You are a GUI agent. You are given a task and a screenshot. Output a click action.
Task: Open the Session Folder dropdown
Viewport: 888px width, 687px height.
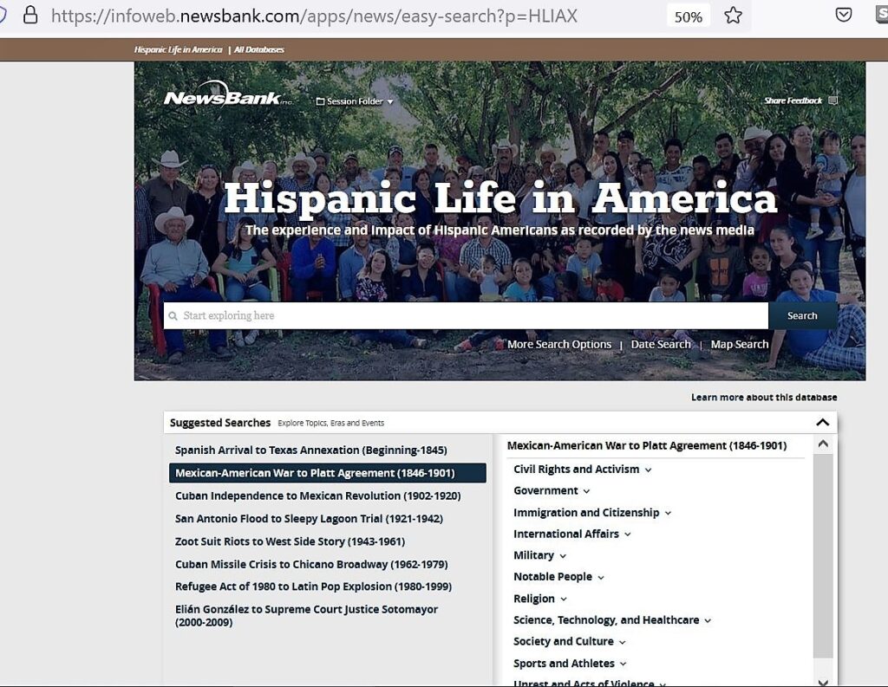(355, 101)
